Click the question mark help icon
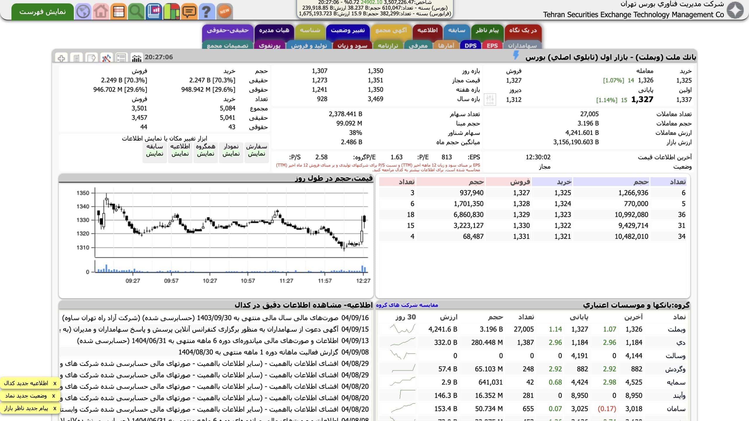This screenshot has height=421, width=749. (x=207, y=12)
